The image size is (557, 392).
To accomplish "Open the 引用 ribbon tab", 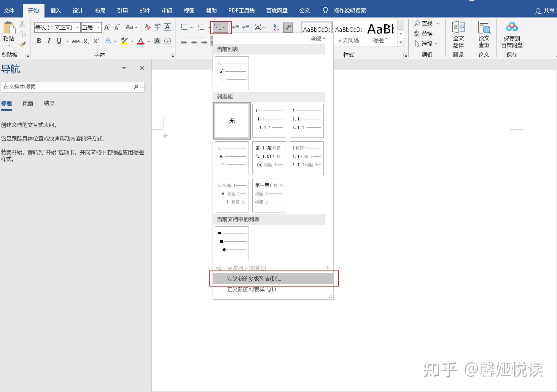I will (122, 11).
